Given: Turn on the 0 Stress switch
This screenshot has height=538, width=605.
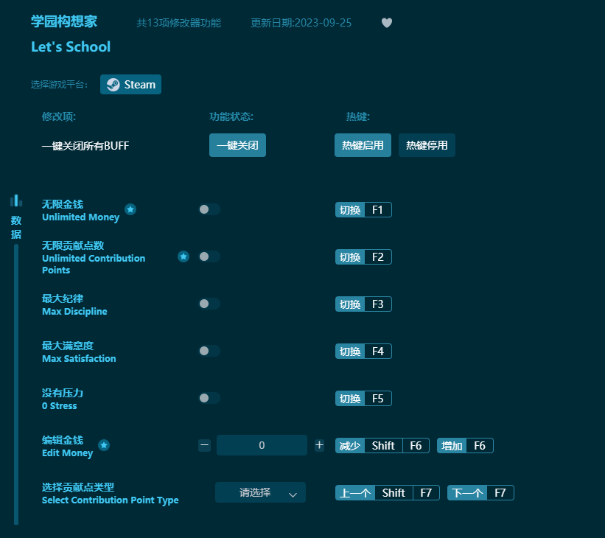Looking at the screenshot, I should 209,398.
